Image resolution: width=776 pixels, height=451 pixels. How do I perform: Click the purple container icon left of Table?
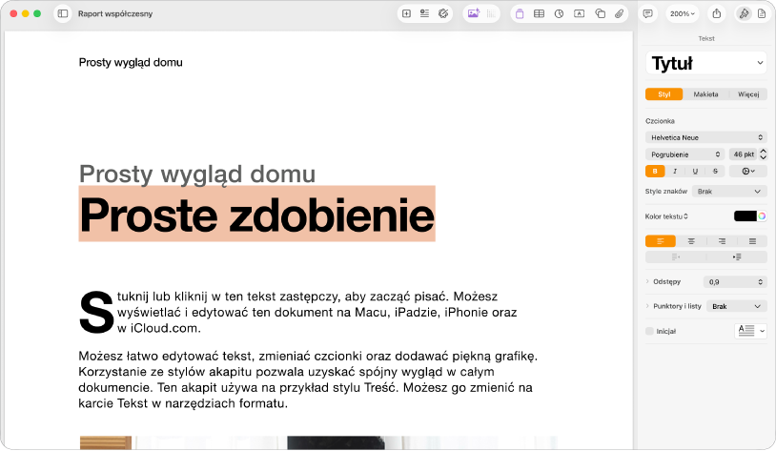click(x=520, y=14)
